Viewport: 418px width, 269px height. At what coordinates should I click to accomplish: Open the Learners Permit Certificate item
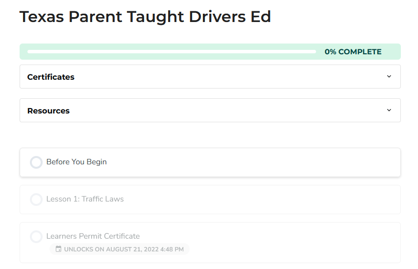pos(93,236)
